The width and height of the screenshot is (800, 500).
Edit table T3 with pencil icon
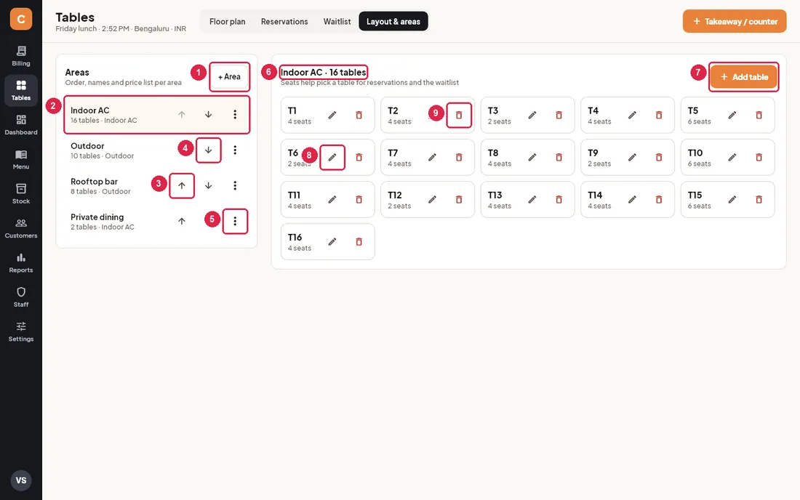tap(532, 115)
